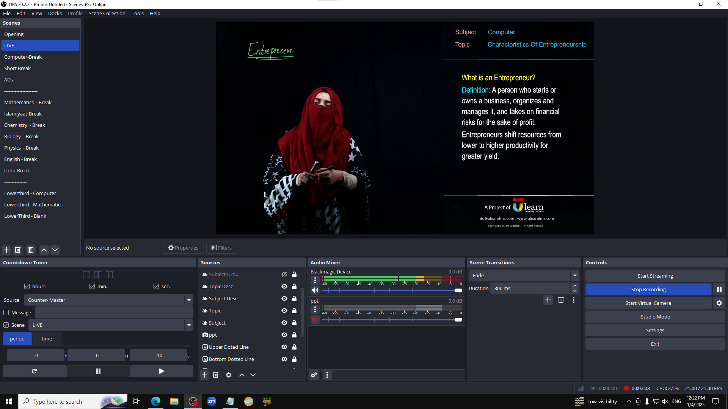Click Stop Recording button
Viewport: 728px width, 409px height.
[648, 289]
